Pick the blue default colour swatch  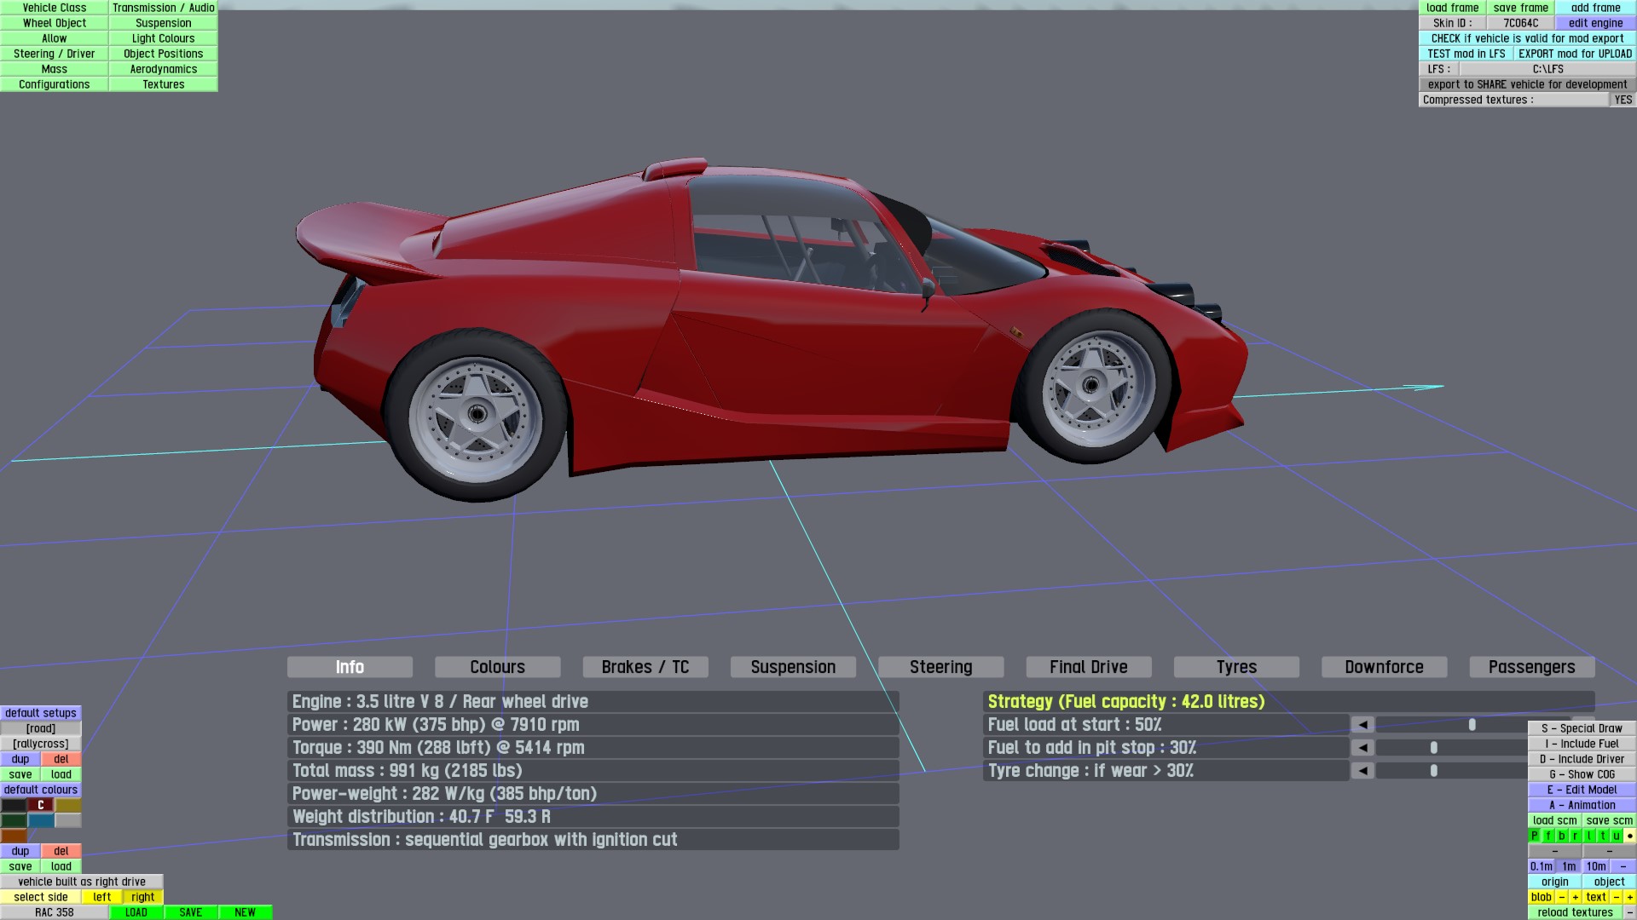click(41, 820)
